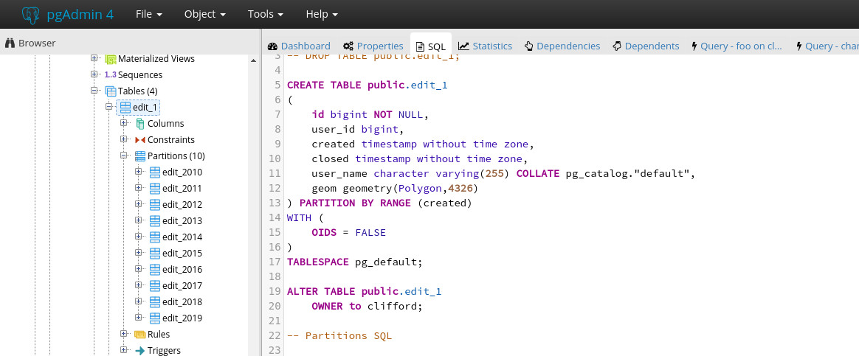The width and height of the screenshot is (859, 356).
Task: Select the edit_1 tree label
Action: 145,108
